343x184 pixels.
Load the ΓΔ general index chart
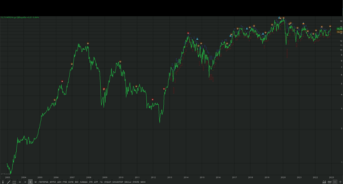pyautogui.click(x=101, y=182)
